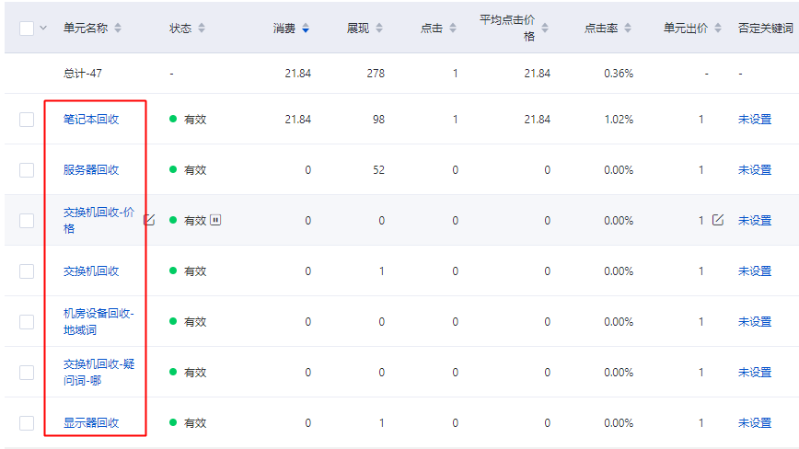Click the 点击率 column header text

click(x=601, y=28)
